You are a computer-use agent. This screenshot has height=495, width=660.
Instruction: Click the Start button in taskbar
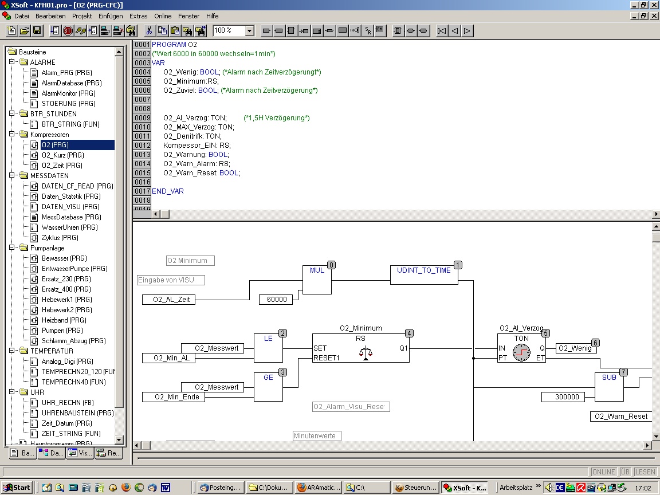pyautogui.click(x=17, y=488)
